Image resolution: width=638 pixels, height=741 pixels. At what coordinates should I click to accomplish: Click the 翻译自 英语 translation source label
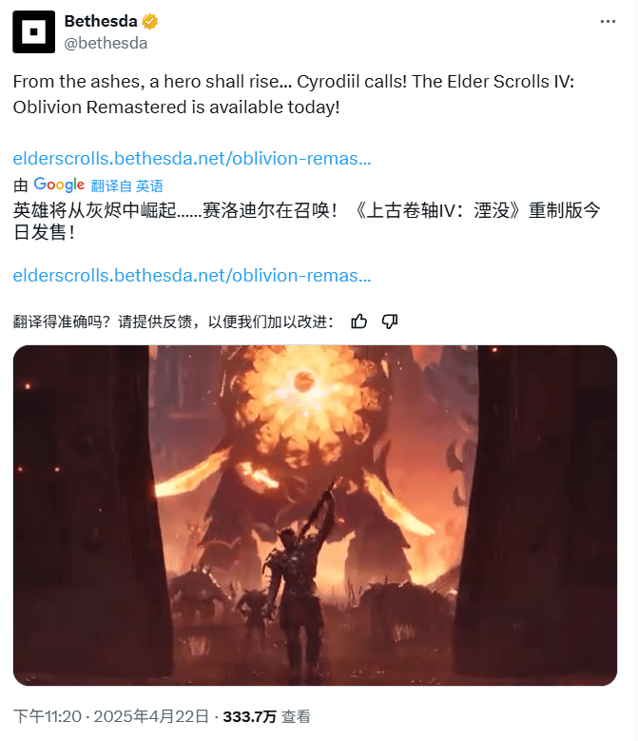[x=127, y=185]
